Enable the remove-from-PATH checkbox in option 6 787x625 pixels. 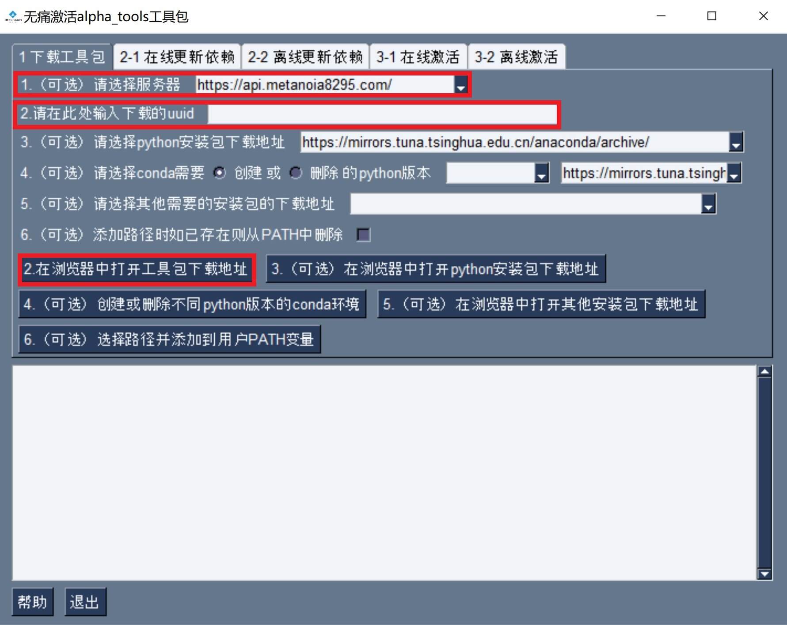(x=364, y=235)
